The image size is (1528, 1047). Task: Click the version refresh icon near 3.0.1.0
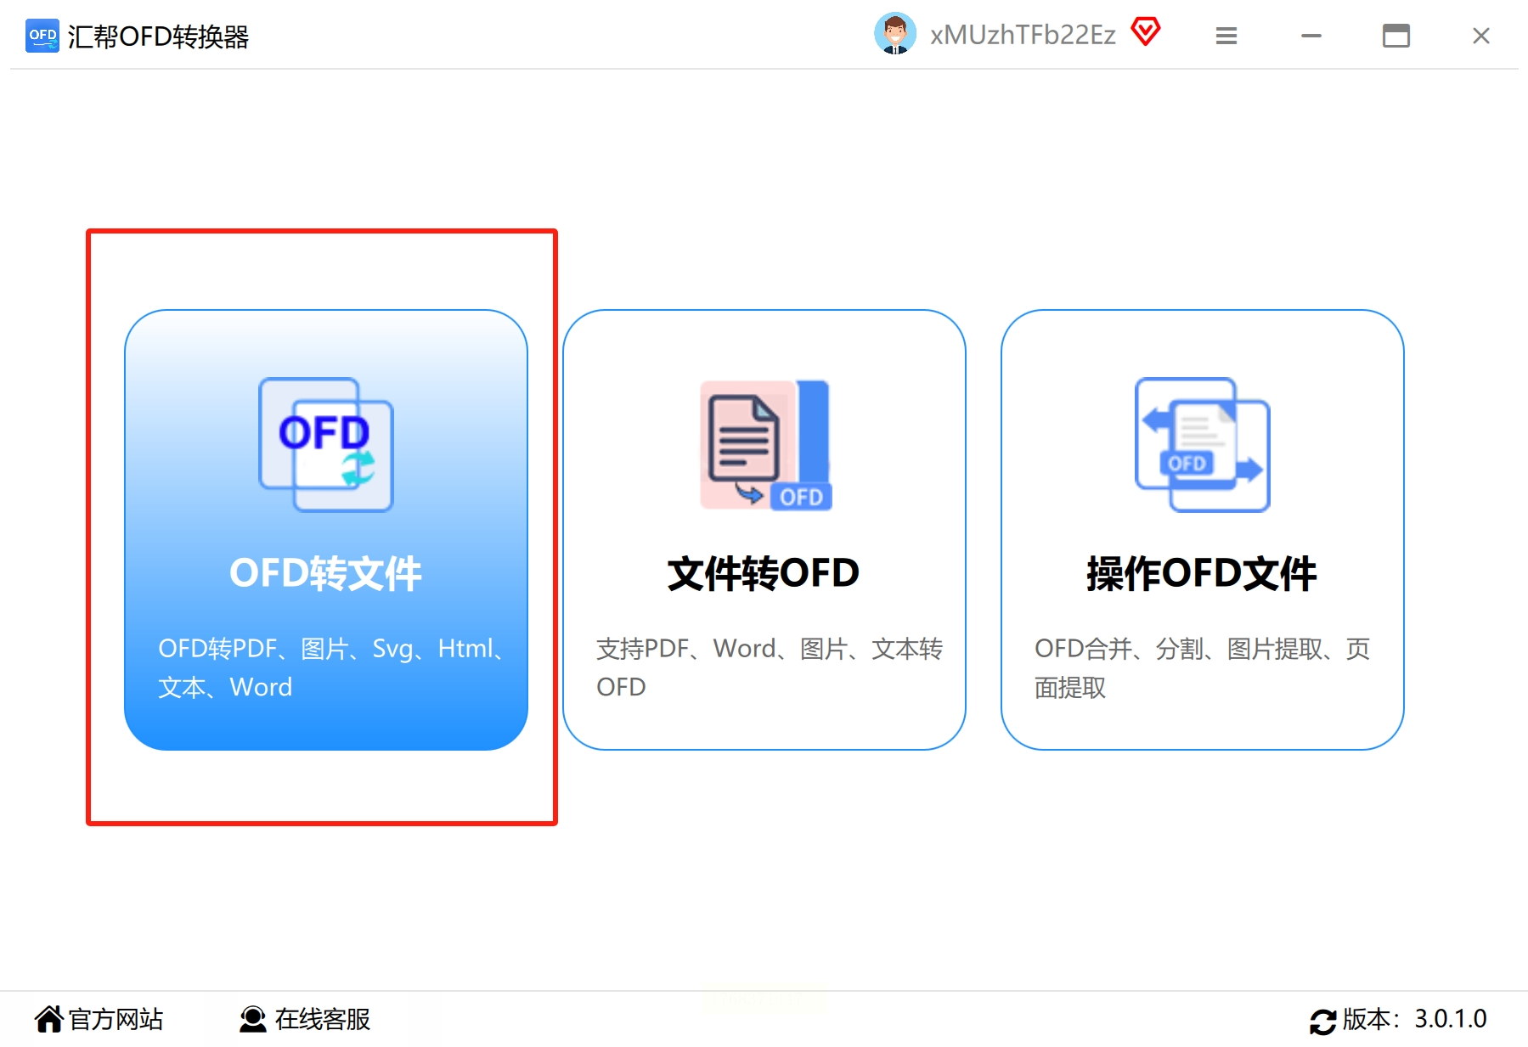(1323, 1019)
